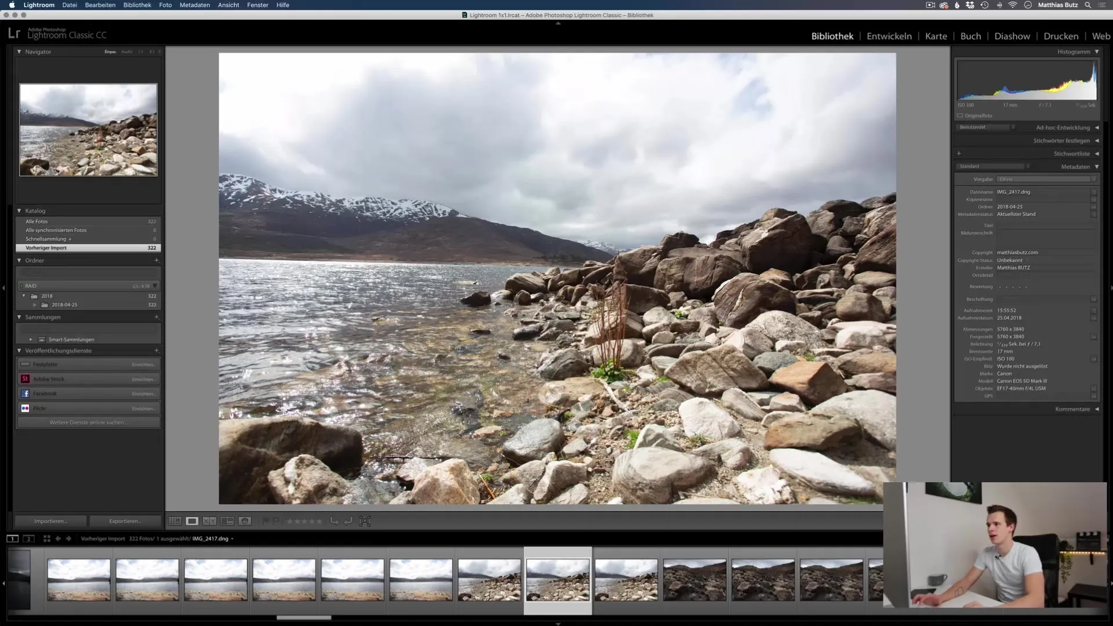Add new folder with plus icon
The height and width of the screenshot is (626, 1113).
click(x=157, y=260)
